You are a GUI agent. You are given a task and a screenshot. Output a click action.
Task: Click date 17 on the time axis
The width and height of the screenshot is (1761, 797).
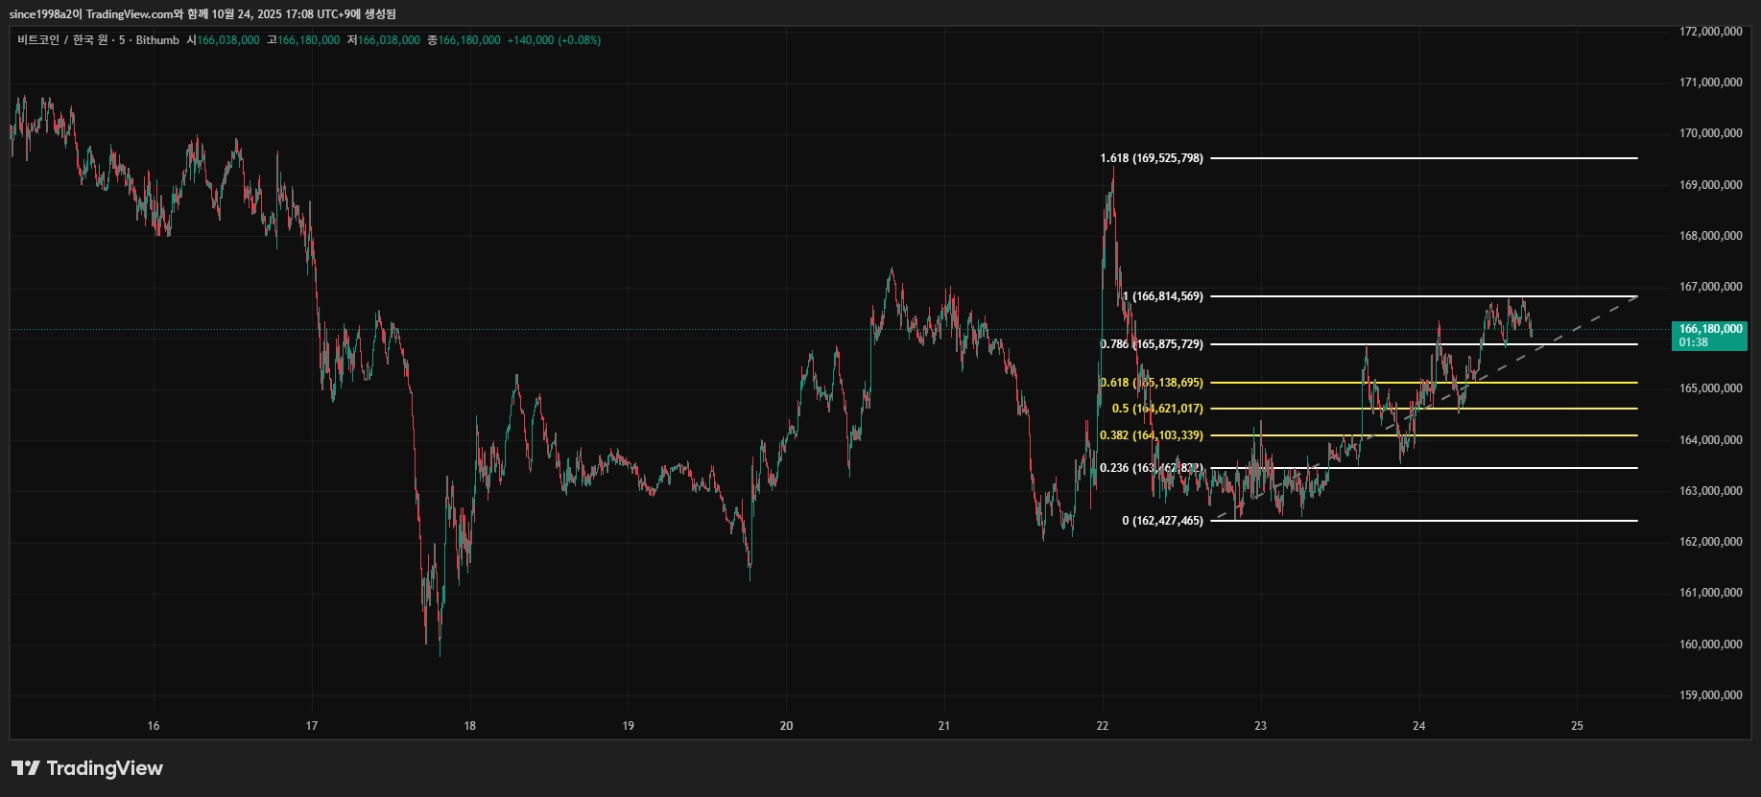click(312, 726)
